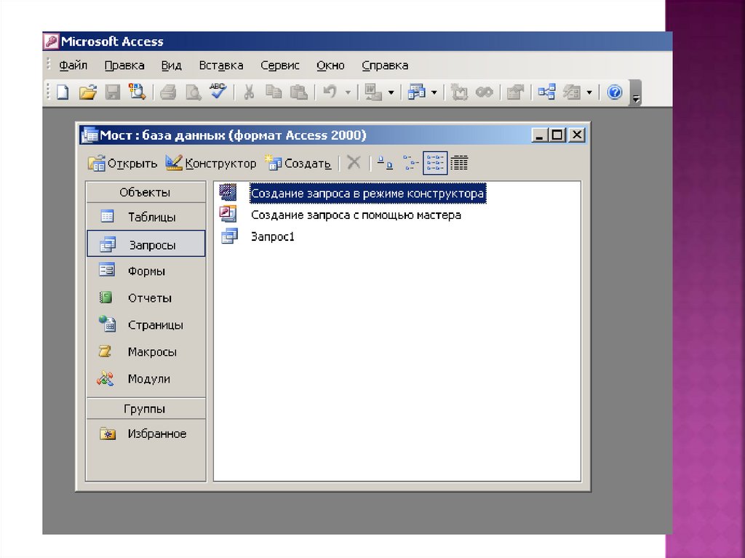
Task: Open the Окно menu
Action: click(330, 65)
